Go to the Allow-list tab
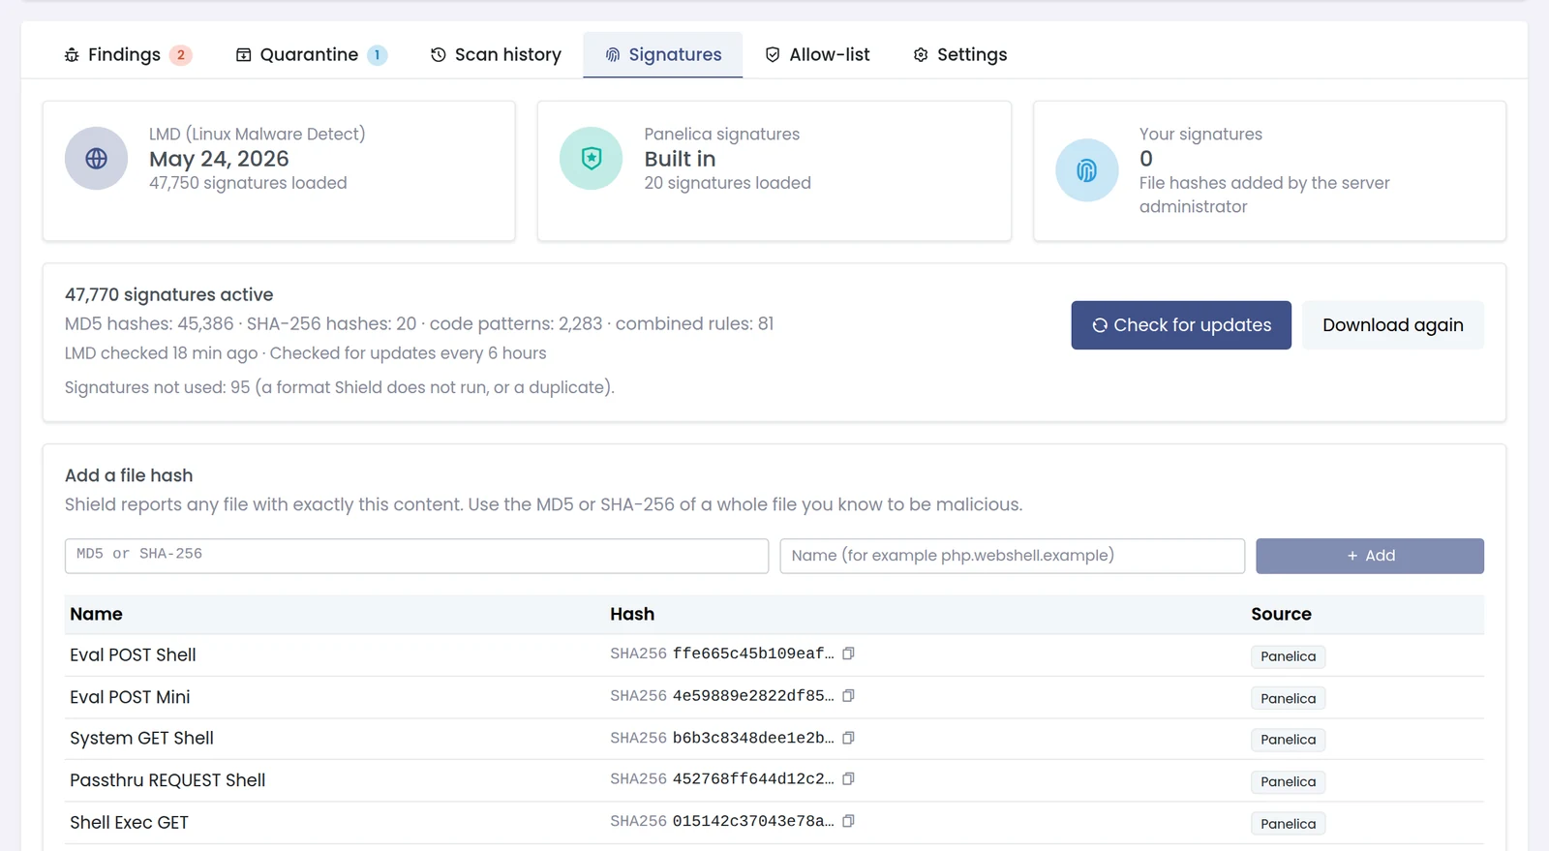1549x851 pixels. 817,55
